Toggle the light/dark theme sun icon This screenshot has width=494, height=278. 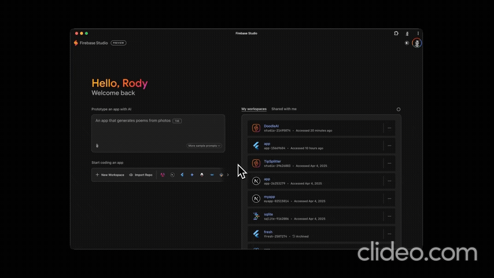point(407,43)
